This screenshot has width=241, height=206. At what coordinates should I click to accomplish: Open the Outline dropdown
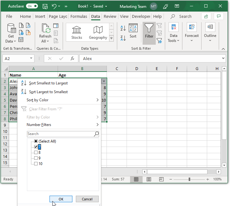tap(210, 33)
